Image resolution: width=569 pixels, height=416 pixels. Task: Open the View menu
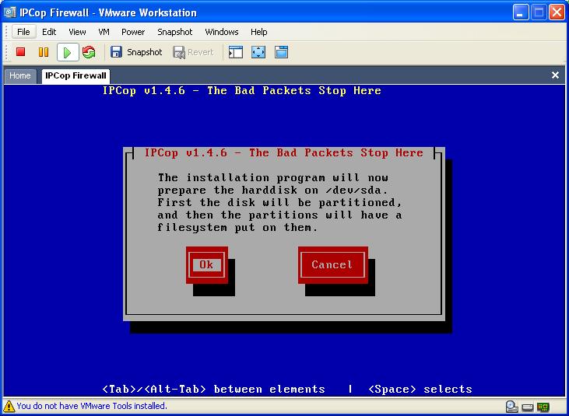[77, 32]
